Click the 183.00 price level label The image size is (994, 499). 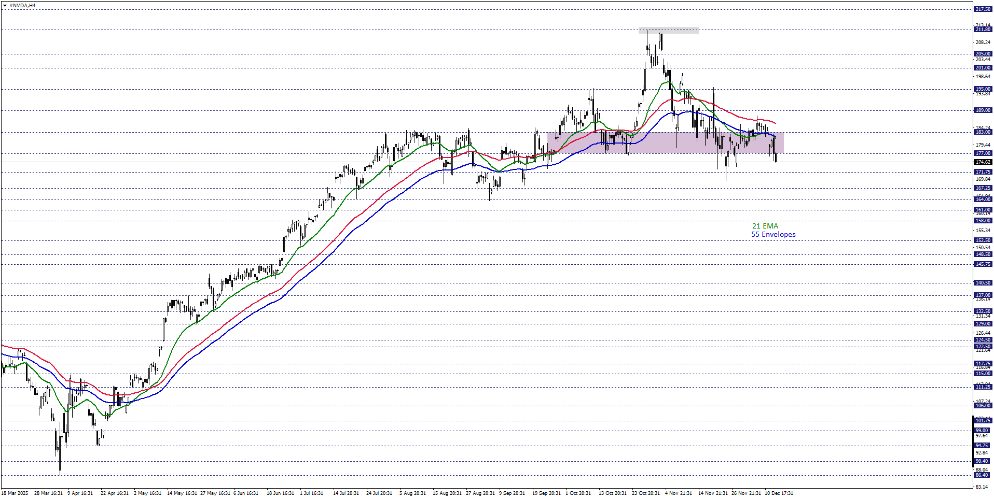point(983,132)
